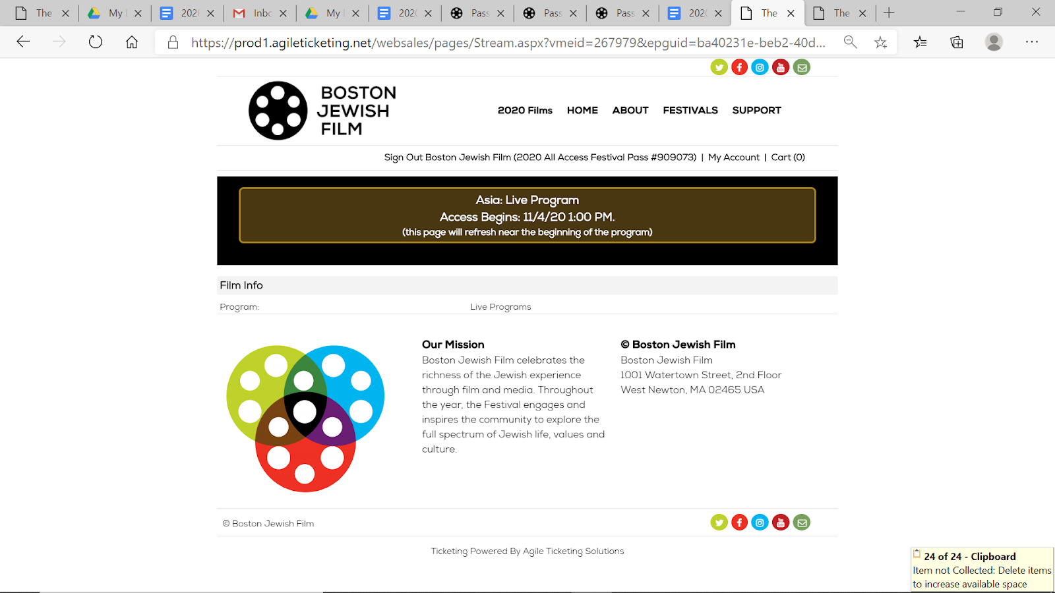1055x593 pixels.
Task: View site security lock information
Action: pos(173,42)
